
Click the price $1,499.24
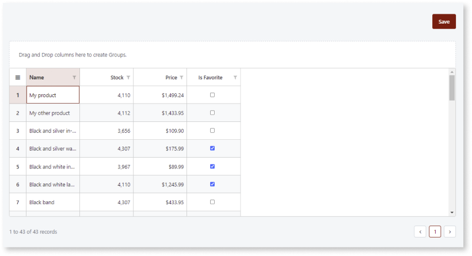[173, 95]
